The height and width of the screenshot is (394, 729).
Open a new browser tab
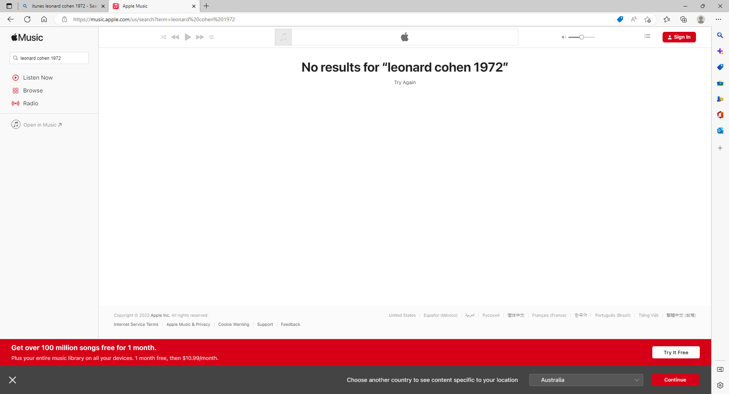click(207, 6)
